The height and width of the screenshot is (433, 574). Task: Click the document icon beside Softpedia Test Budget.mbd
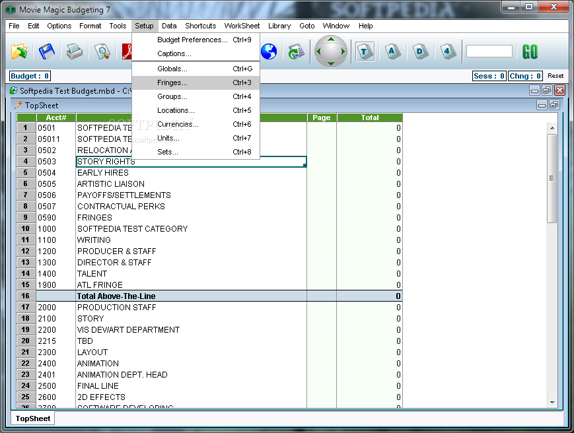(x=13, y=90)
